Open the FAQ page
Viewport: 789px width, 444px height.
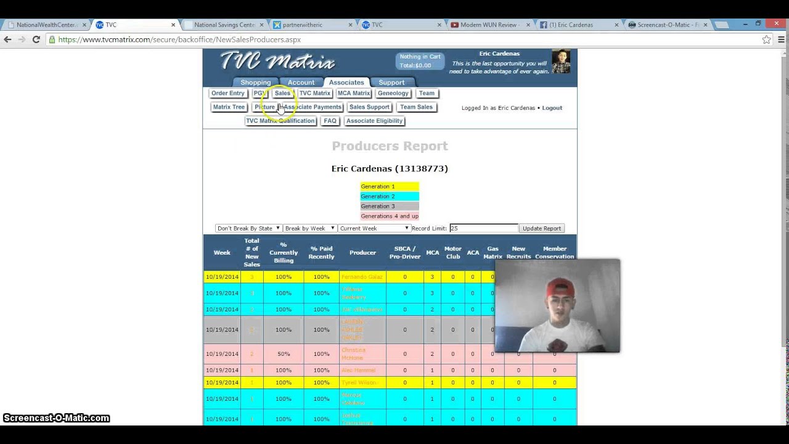pos(330,121)
